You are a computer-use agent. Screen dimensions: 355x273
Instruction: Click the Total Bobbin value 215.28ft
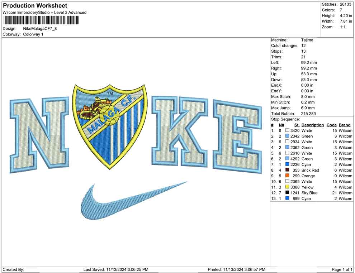tap(308, 114)
